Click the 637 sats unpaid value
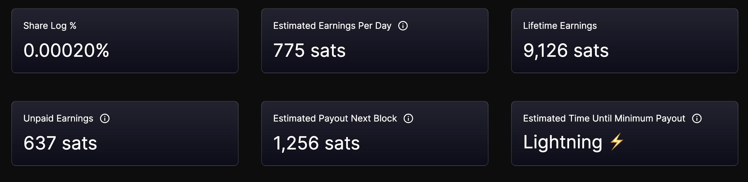 (60, 143)
